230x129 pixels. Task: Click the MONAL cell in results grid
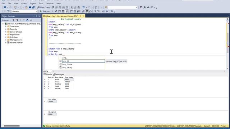[58, 89]
